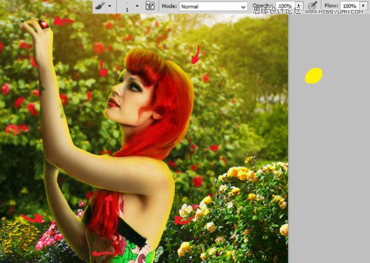
Task: Toggle tablet pressure for opacity icon
Action: pyautogui.click(x=313, y=5)
